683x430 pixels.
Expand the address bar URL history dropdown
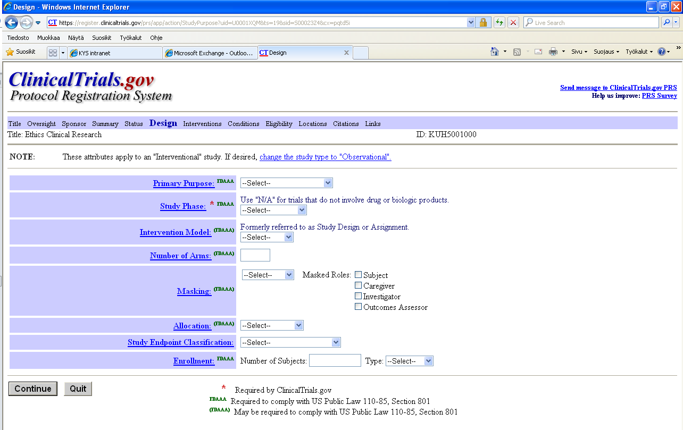471,22
